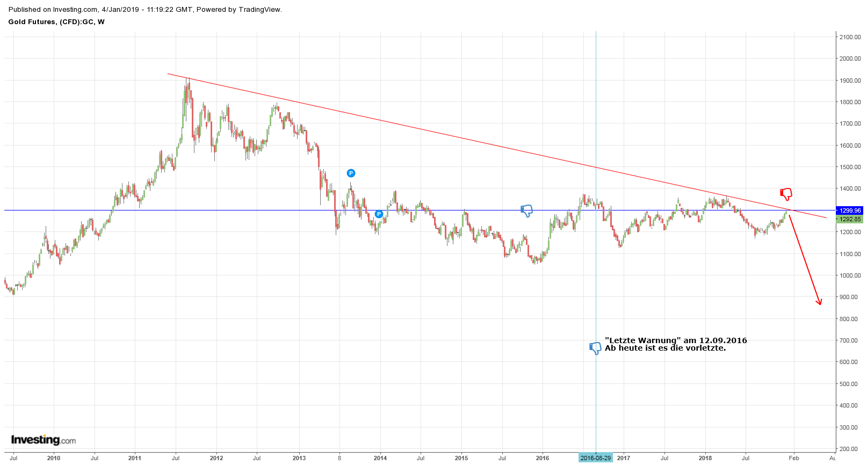Click thumbs-down icon beside "Letzte Warnung" note

pyautogui.click(x=595, y=348)
